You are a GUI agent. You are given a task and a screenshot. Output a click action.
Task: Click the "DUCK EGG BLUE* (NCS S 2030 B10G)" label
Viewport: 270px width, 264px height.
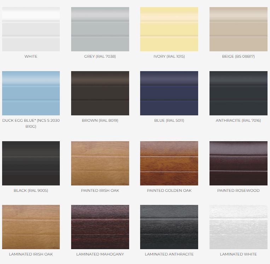point(31,123)
